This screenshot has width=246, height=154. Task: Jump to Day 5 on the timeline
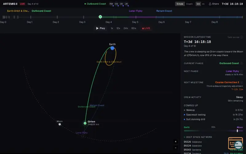135,22
